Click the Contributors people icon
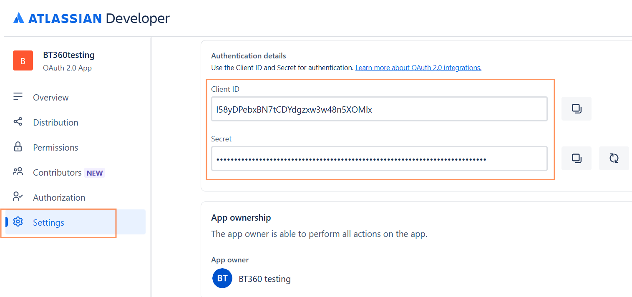Viewport: 632px width, 297px height. (18, 171)
